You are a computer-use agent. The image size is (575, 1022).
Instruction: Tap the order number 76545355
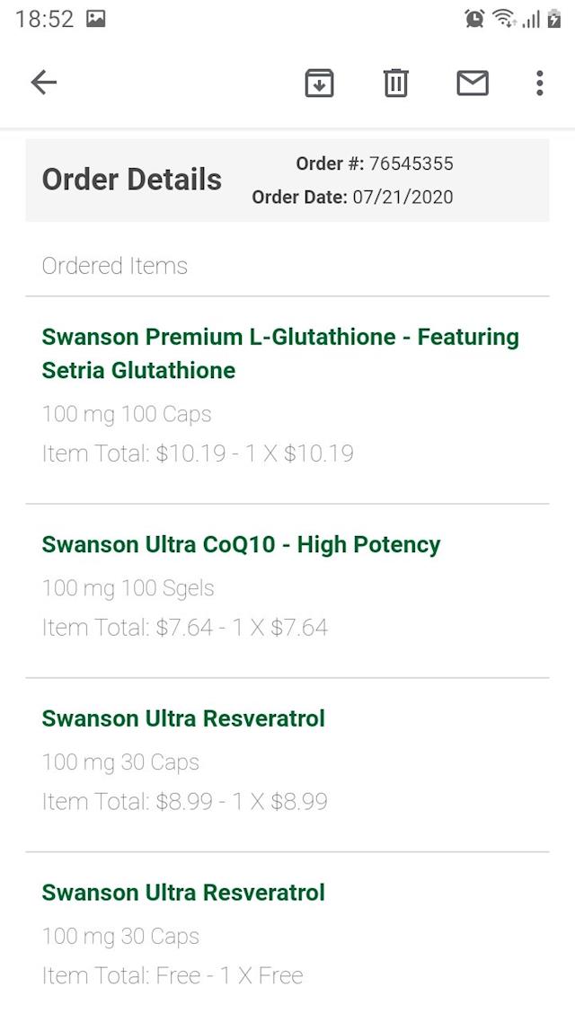coord(411,163)
